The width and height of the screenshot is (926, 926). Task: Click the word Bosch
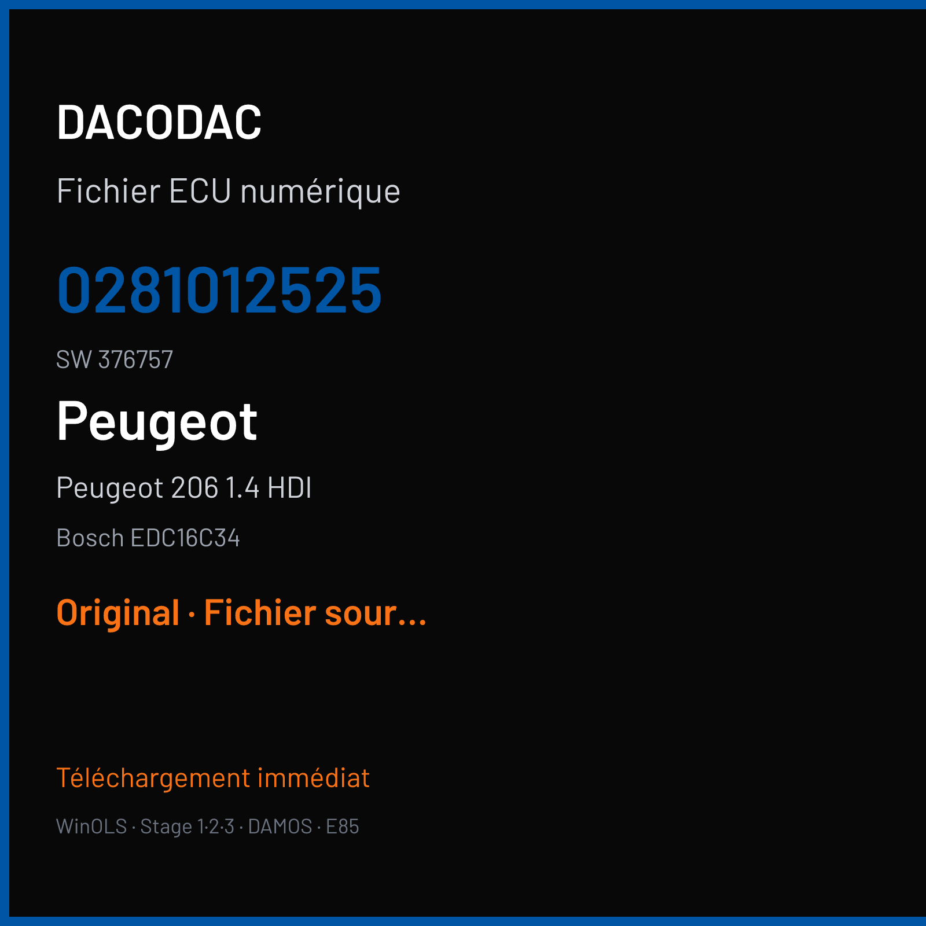coord(90,538)
